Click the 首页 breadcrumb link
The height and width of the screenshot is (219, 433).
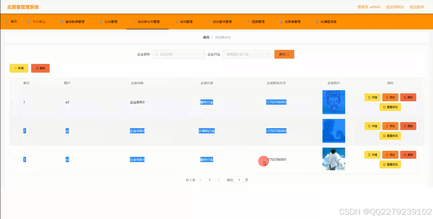click(206, 37)
